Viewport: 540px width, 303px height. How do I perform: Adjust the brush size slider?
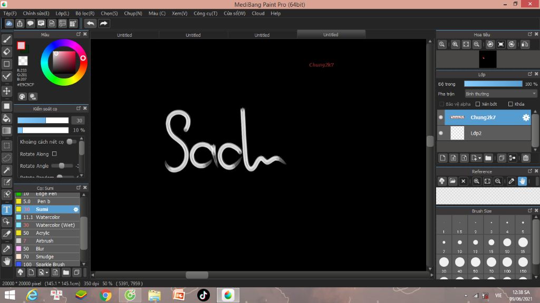click(x=43, y=120)
